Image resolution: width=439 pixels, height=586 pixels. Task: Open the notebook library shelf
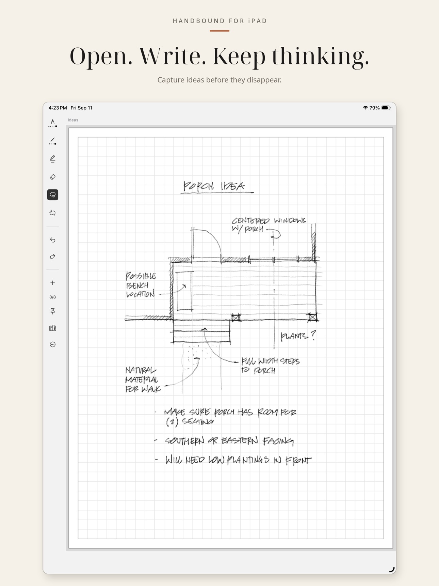pos(52,328)
